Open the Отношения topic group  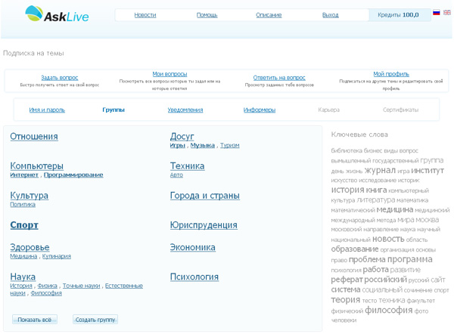pyautogui.click(x=34, y=137)
